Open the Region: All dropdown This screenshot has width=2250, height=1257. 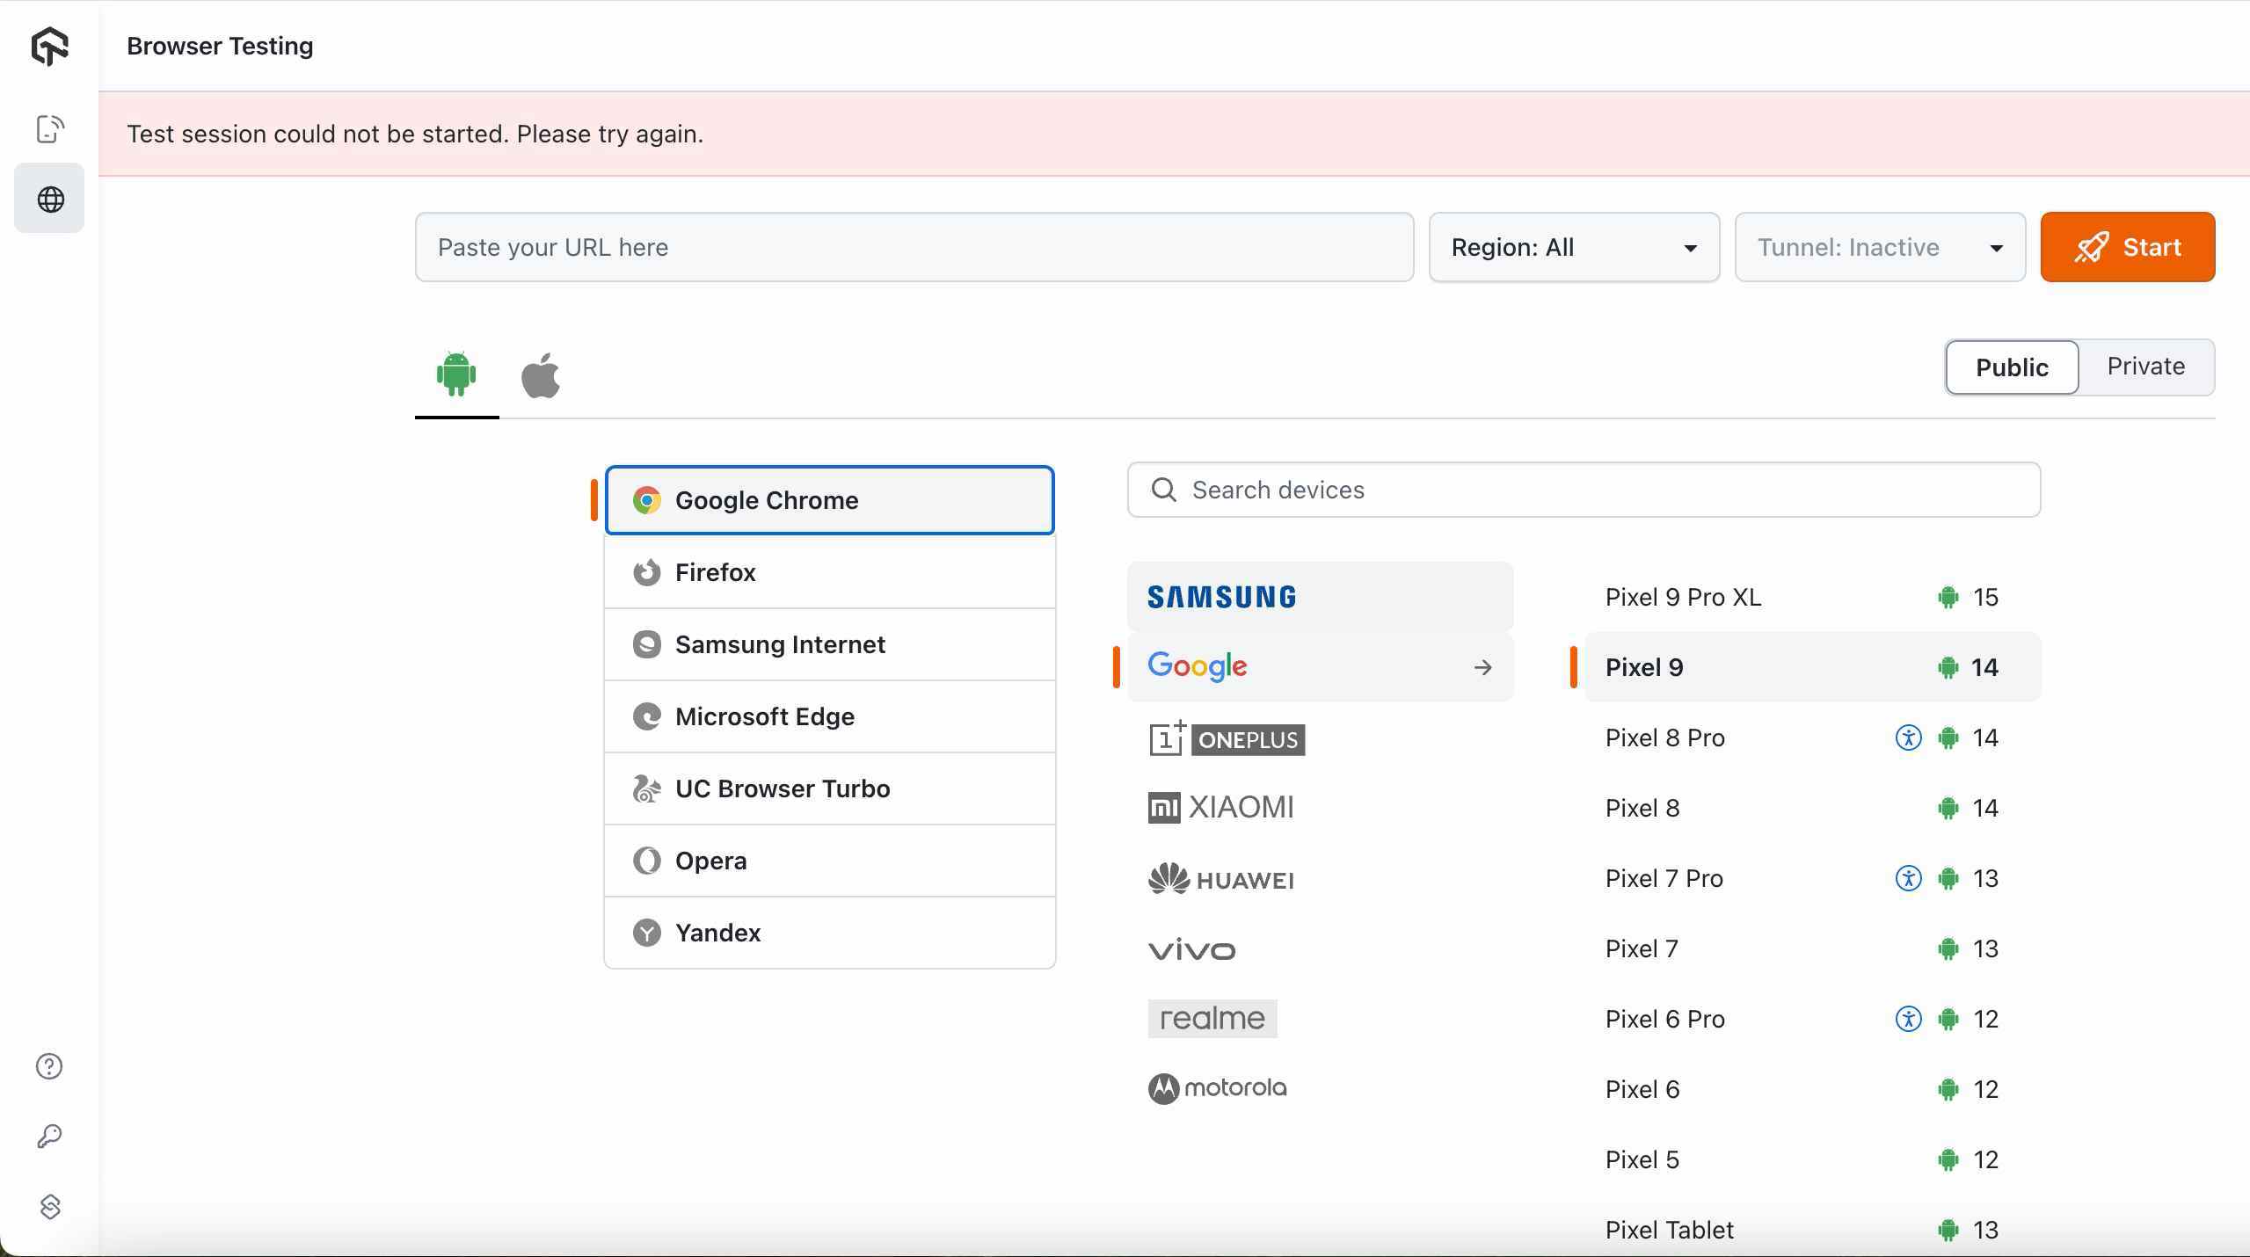(1573, 247)
